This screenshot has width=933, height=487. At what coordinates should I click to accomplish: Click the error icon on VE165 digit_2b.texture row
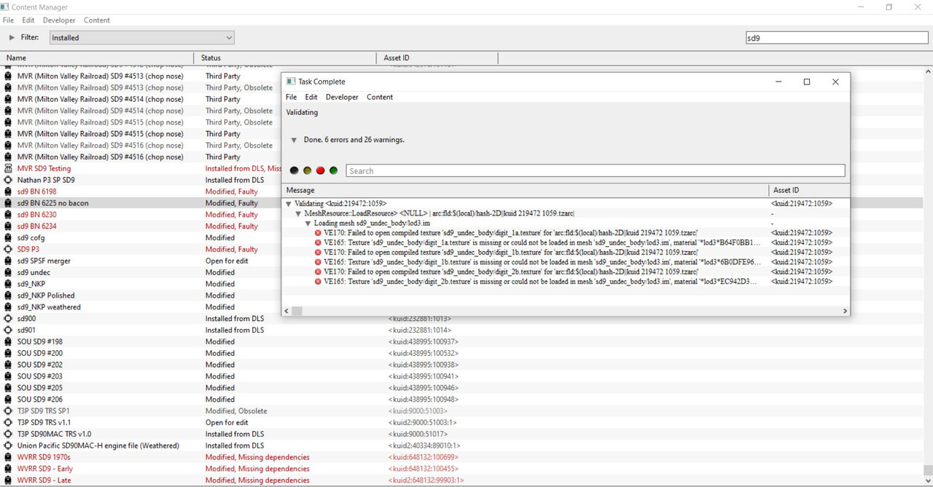pyautogui.click(x=318, y=281)
